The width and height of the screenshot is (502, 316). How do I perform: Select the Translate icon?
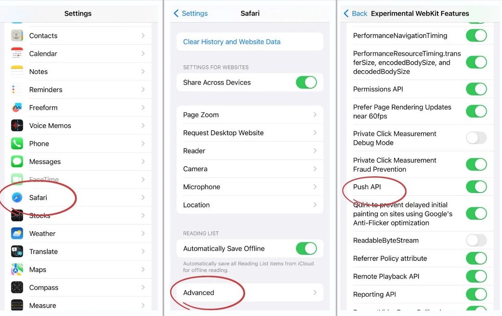[x=17, y=252]
